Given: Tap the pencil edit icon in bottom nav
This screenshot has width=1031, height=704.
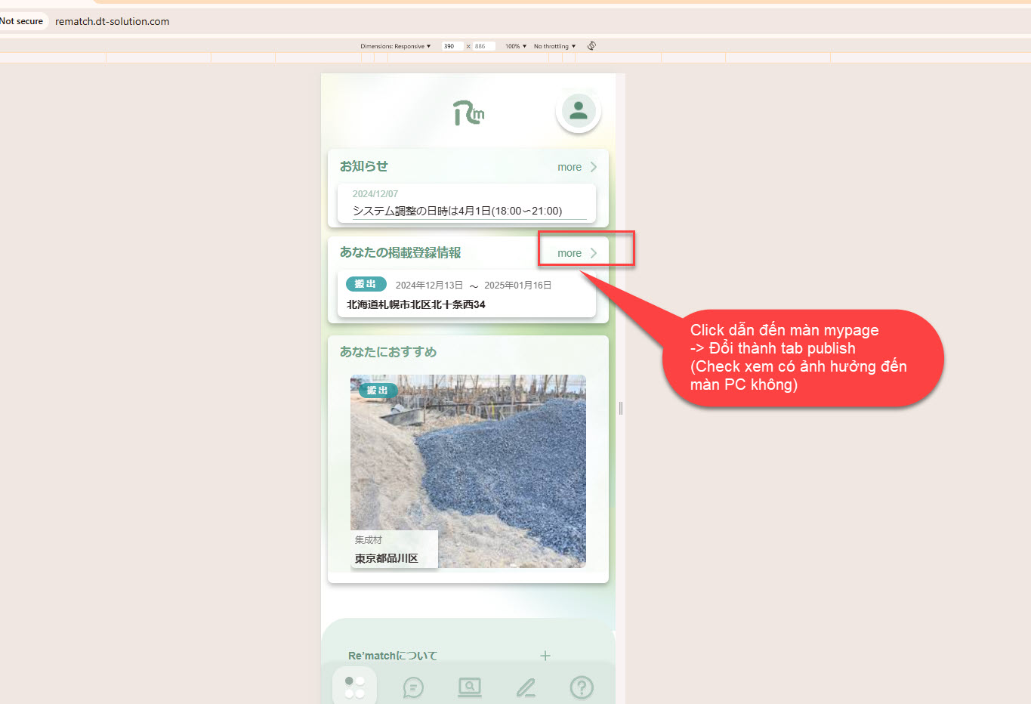Looking at the screenshot, I should coord(526,687).
